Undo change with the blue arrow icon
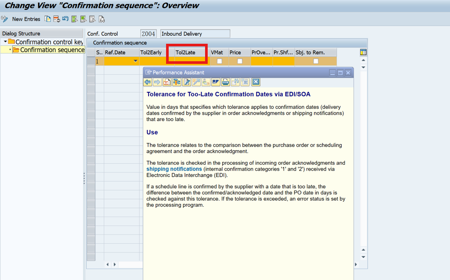 (x=65, y=19)
